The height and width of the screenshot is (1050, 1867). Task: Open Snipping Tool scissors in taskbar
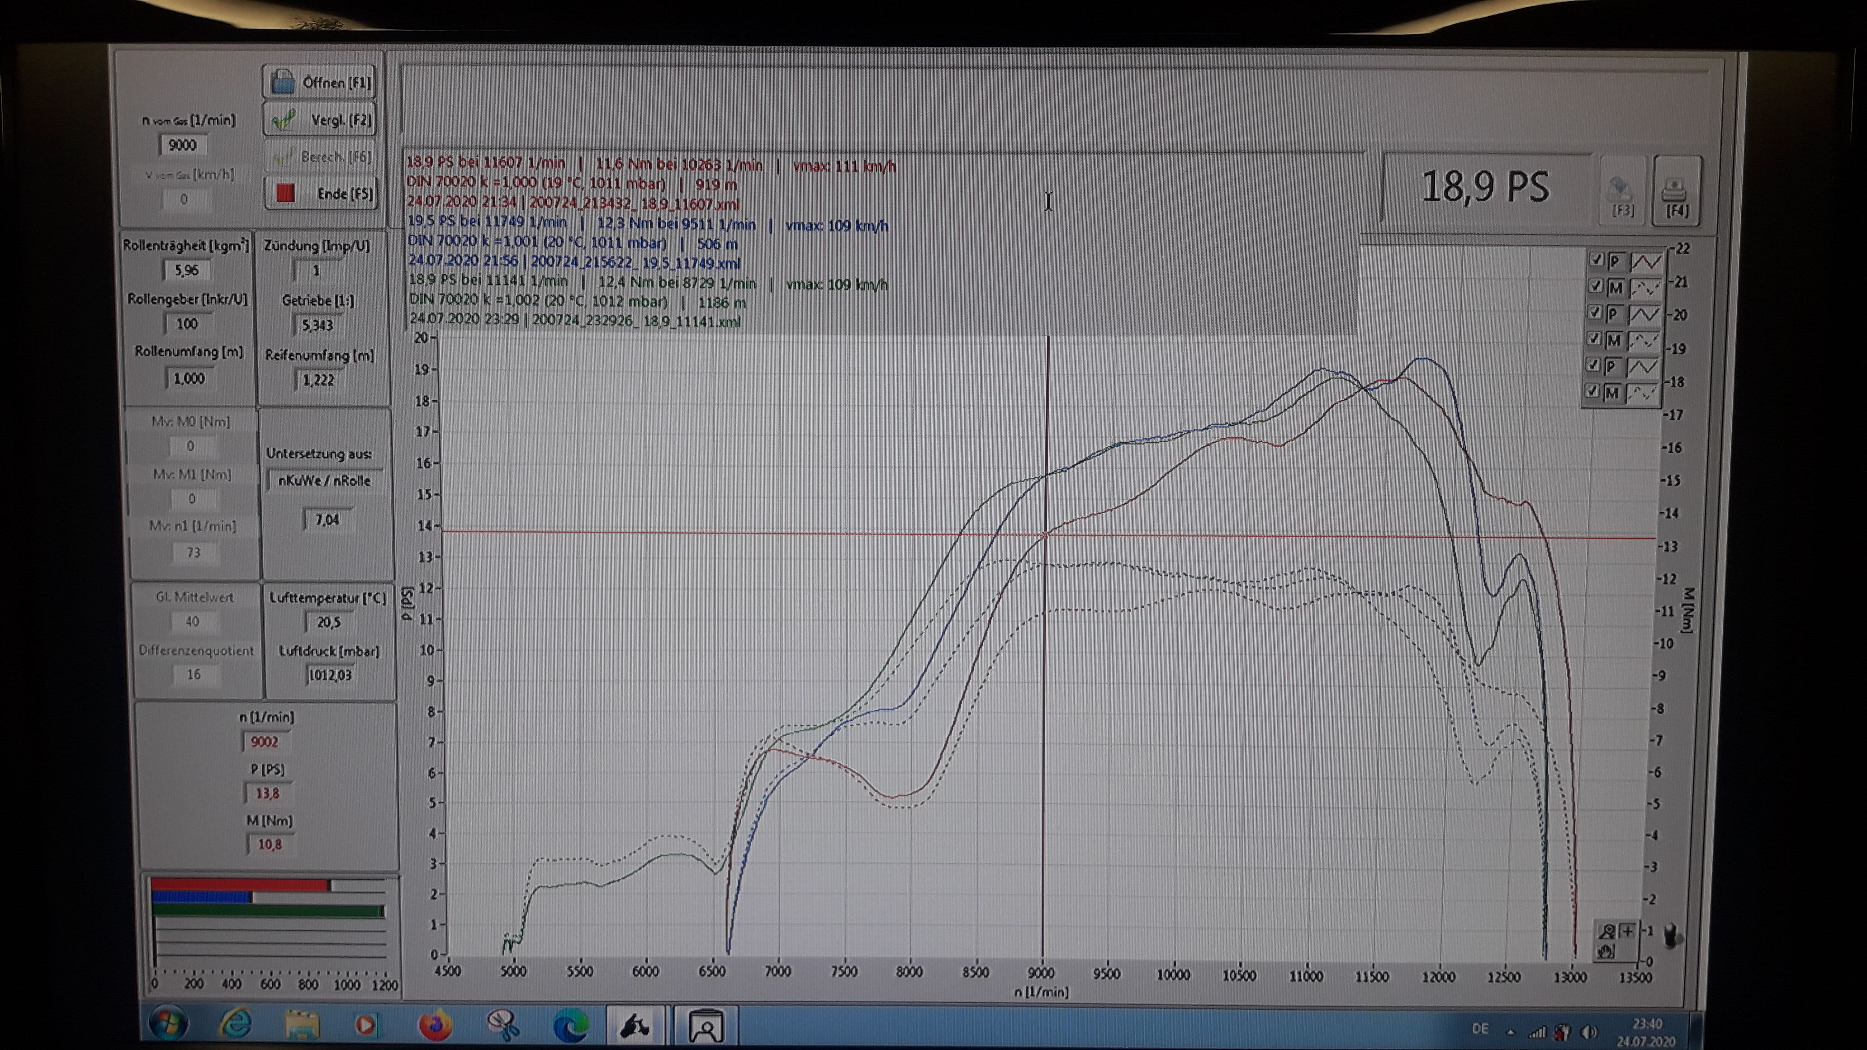502,1026
